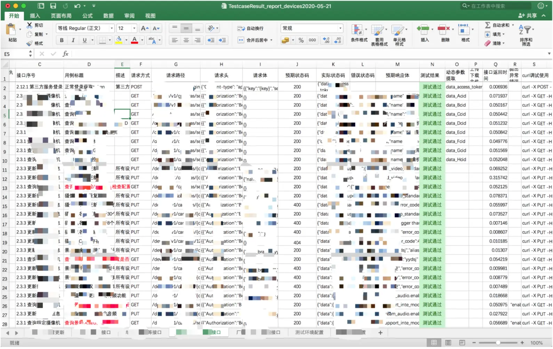The height and width of the screenshot is (349, 553).
Task: Toggle Wrap Text (自动换行)
Action: click(x=250, y=29)
